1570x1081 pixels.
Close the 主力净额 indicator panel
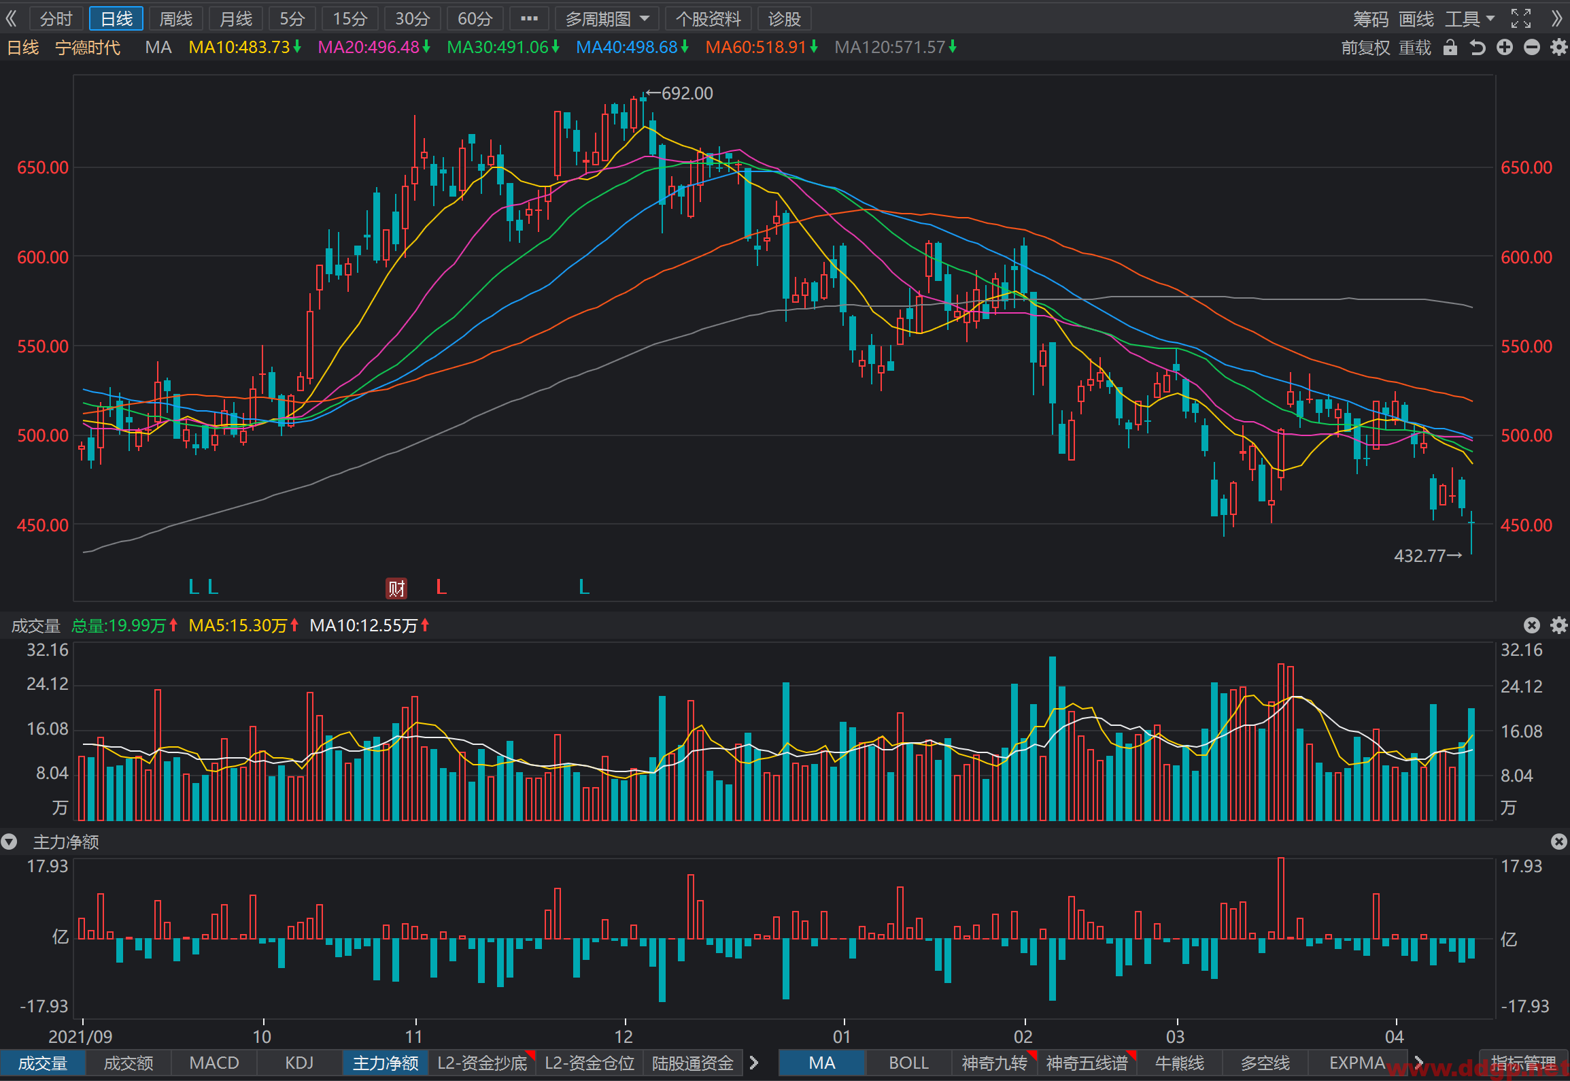point(1559,842)
